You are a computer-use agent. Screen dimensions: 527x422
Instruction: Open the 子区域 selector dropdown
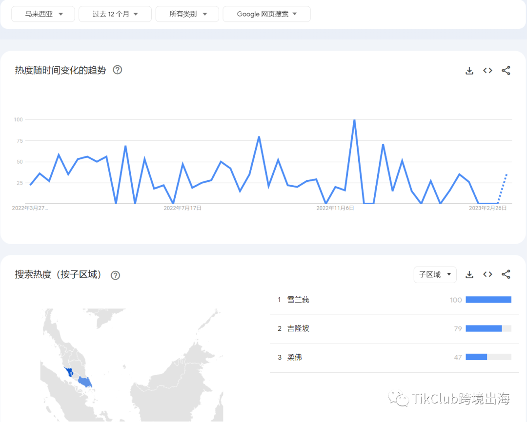435,275
